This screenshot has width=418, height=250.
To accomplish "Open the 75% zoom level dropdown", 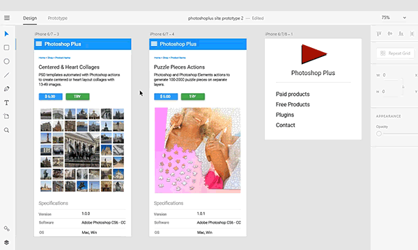I will [394, 17].
